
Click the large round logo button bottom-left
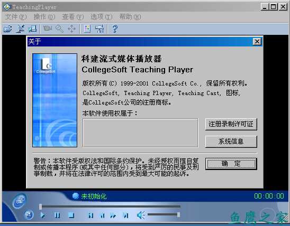point(20,201)
